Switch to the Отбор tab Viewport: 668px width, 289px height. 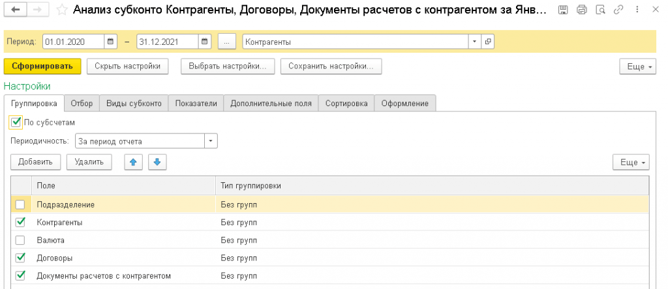[x=82, y=103]
